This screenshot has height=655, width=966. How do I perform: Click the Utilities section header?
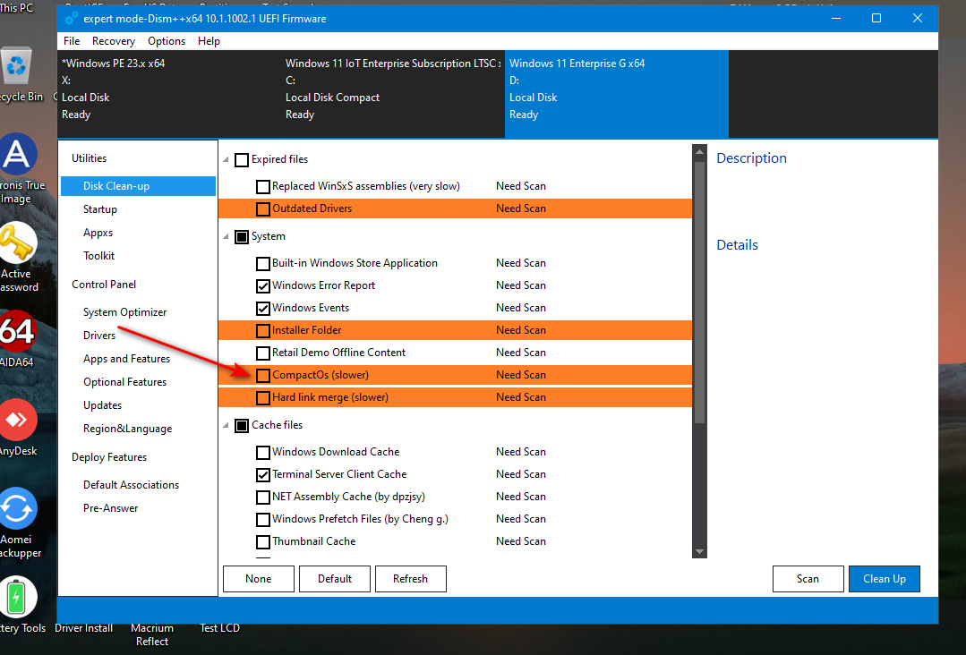tap(89, 158)
